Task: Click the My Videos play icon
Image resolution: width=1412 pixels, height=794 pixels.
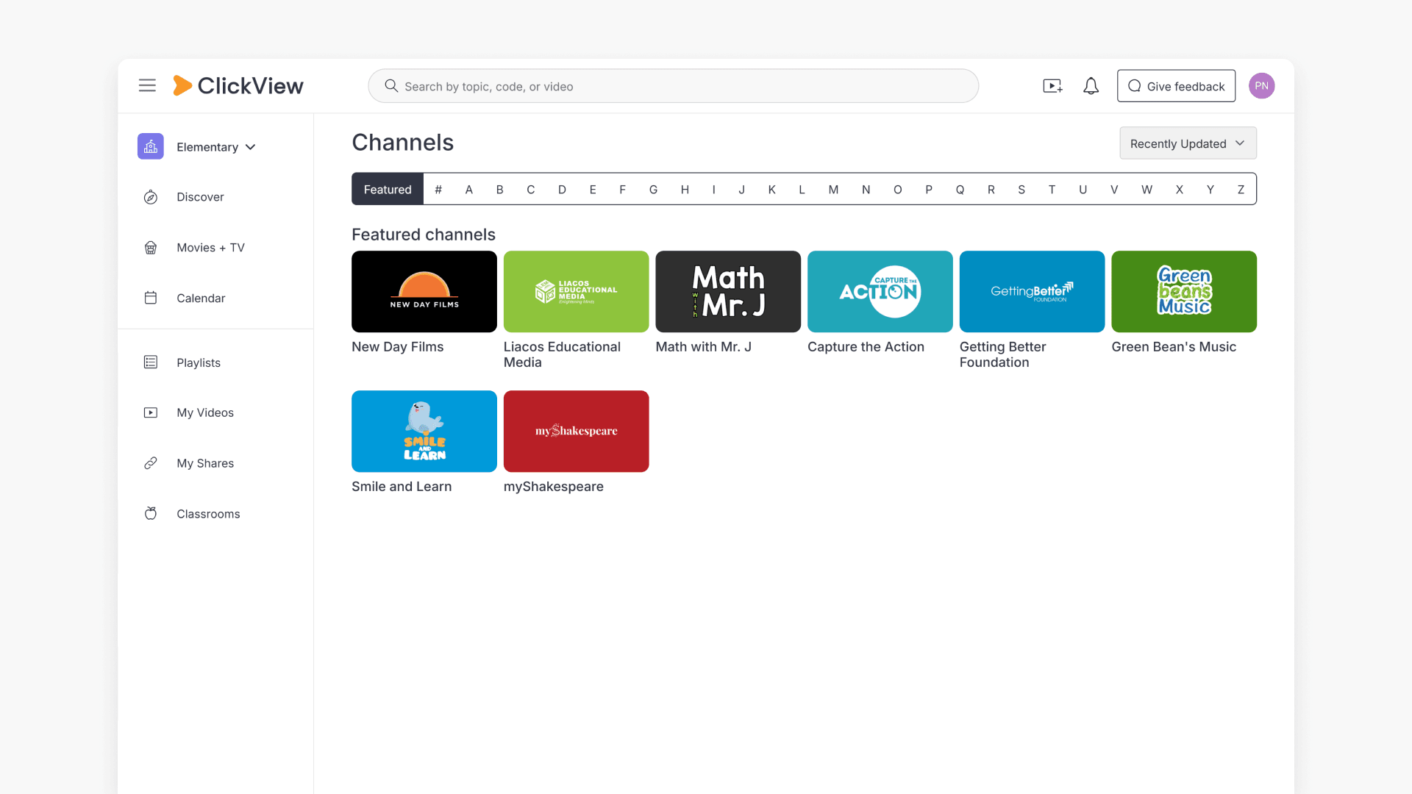Action: point(151,412)
